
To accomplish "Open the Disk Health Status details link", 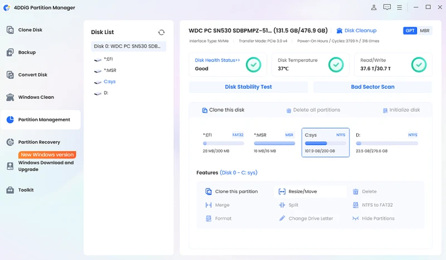I will point(217,60).
